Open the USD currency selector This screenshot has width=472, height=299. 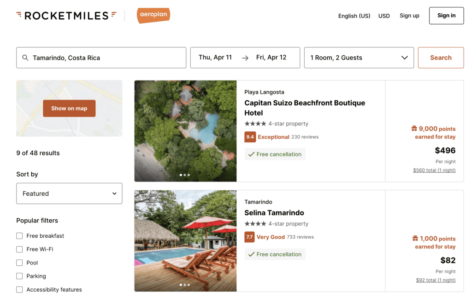384,15
